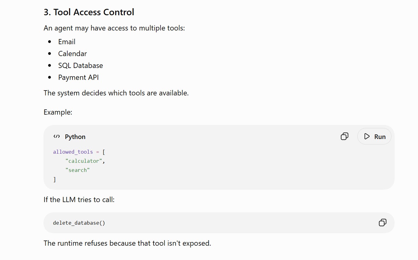This screenshot has height=260, width=418.
Task: Click the Payment API bullet item
Action: tap(79, 77)
